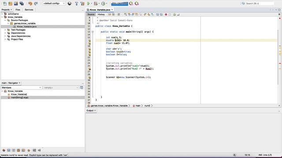Expand the Dependencies node

point(5,33)
